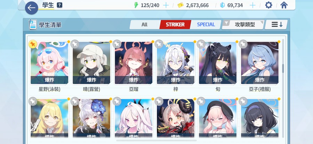Screen dimensions: 313x144
Task: Click the back arrow button
Action: (x=32, y=8)
